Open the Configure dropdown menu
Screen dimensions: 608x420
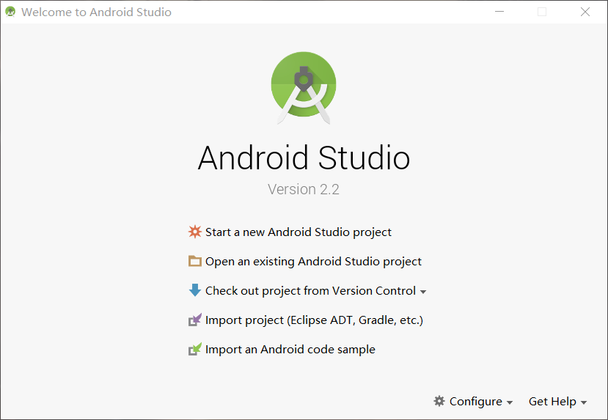(473, 402)
